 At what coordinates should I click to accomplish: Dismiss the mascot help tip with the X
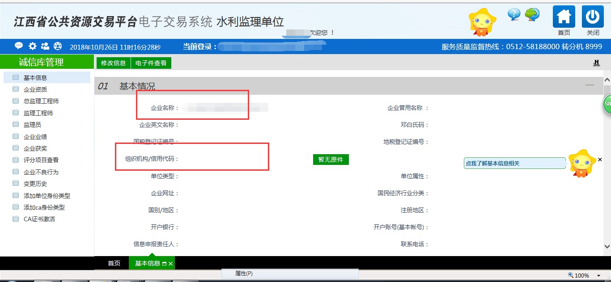600,160
